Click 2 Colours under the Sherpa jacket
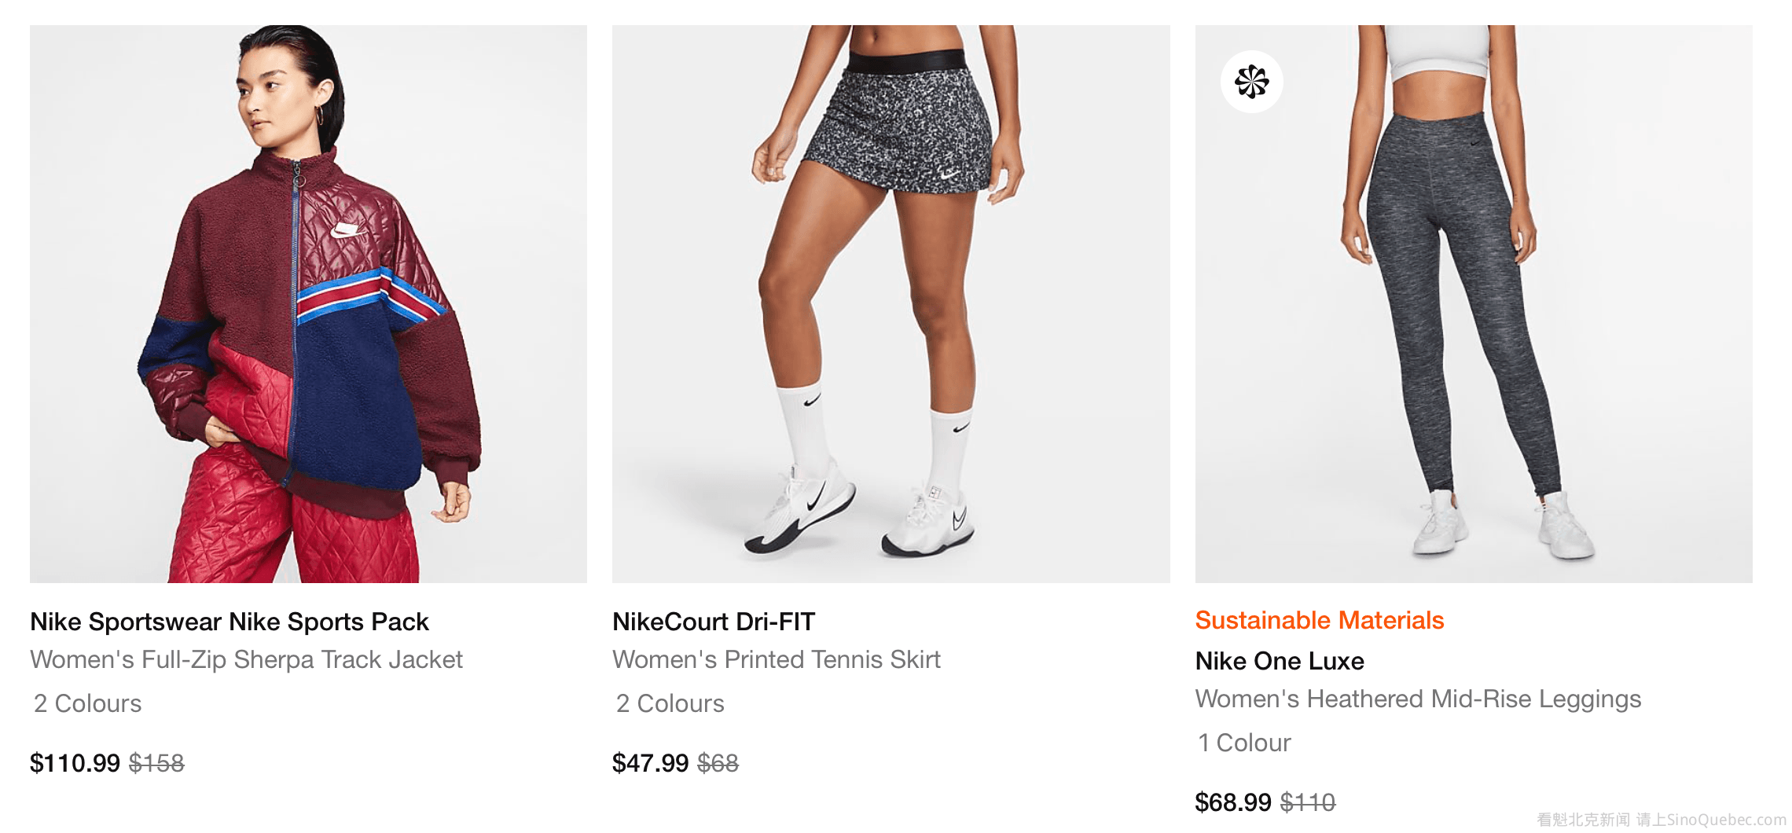 [x=87, y=703]
